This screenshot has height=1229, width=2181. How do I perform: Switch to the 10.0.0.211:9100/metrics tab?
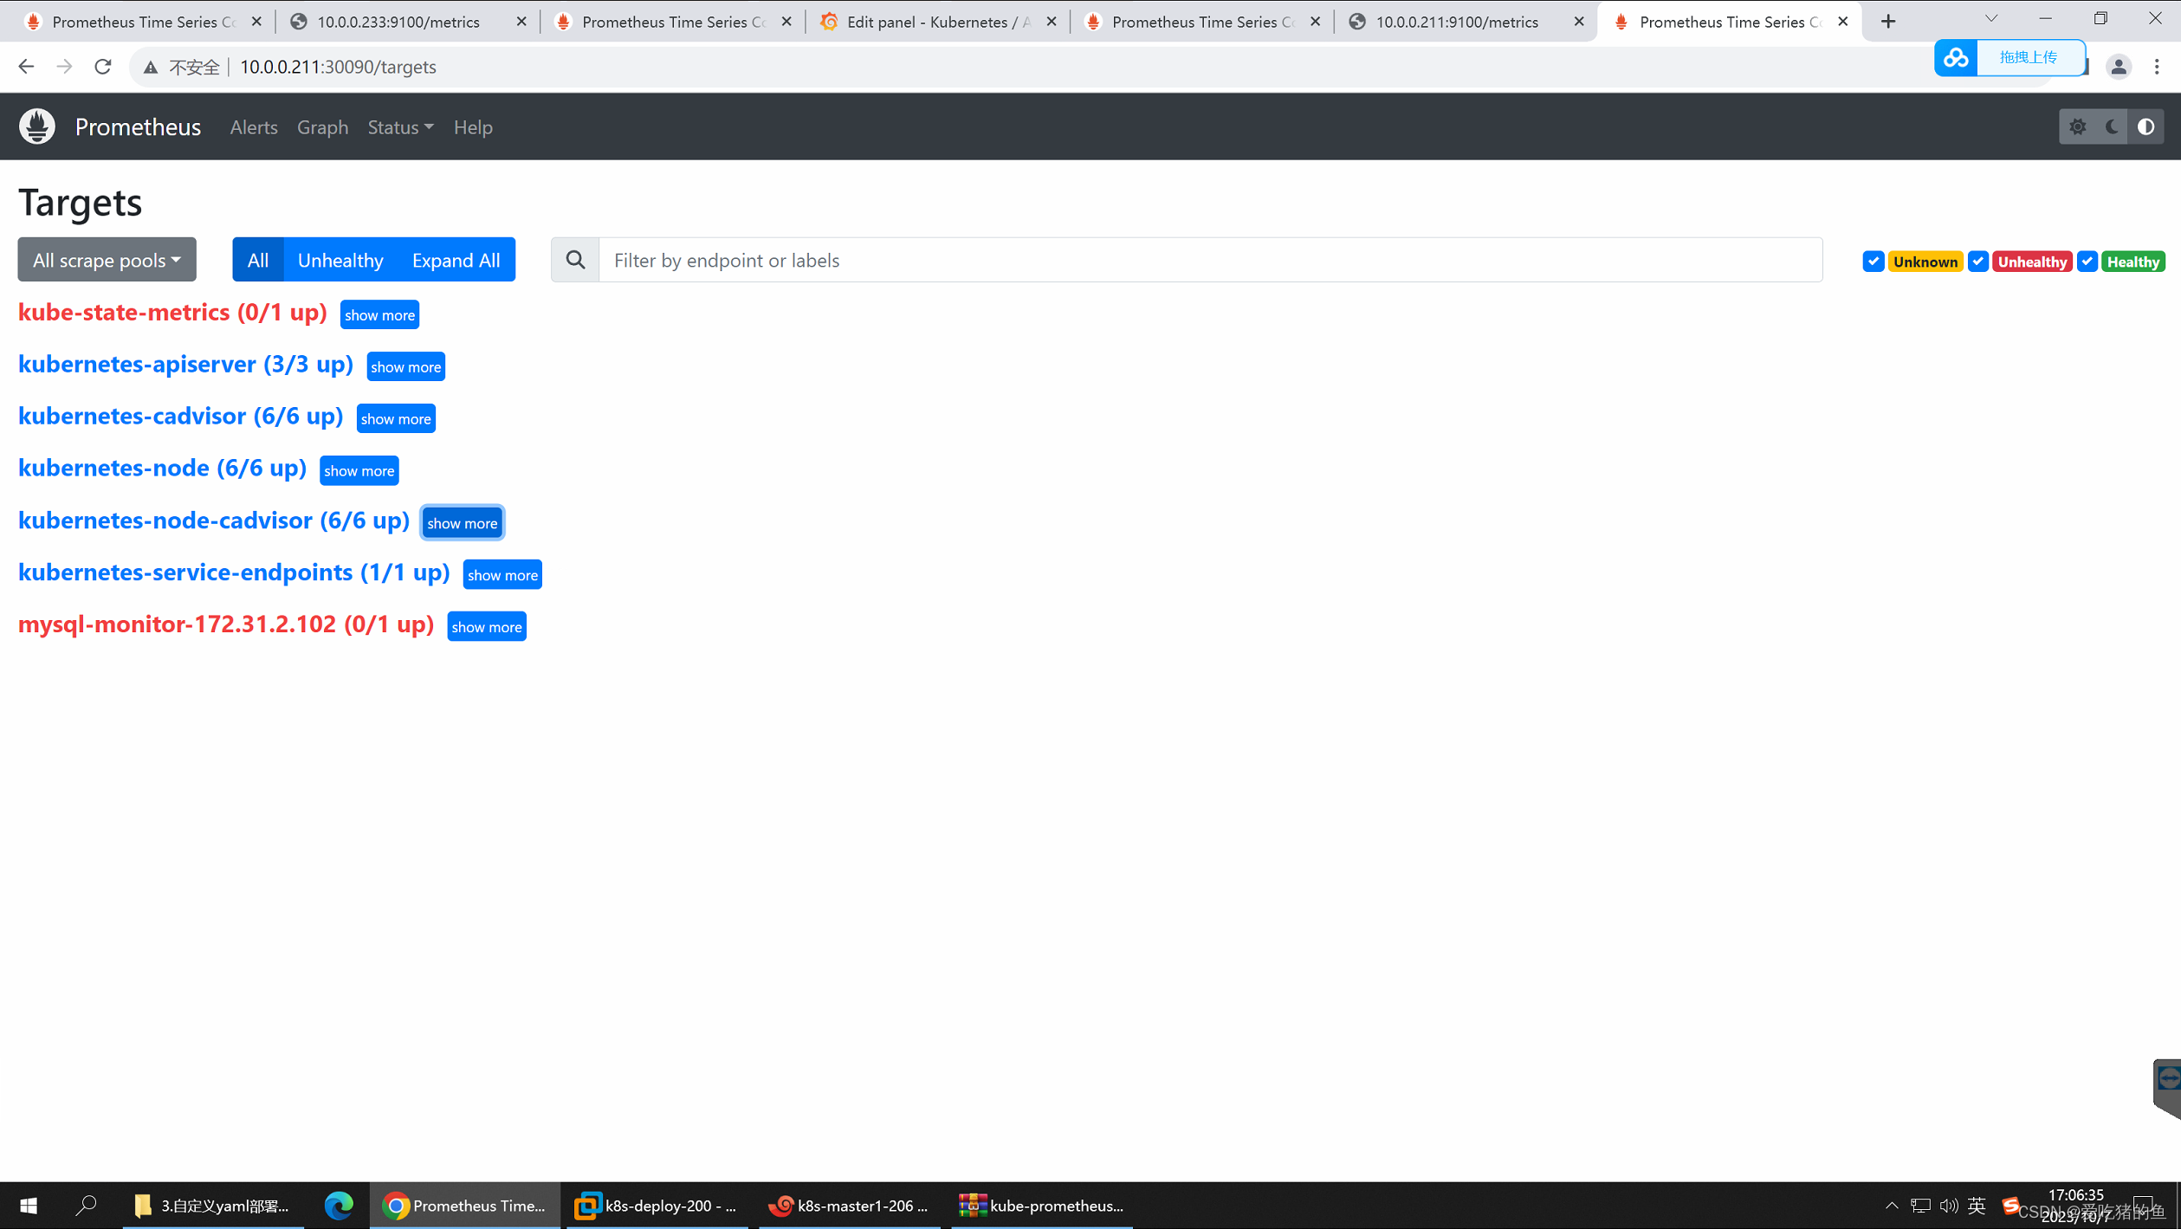[x=1457, y=22]
